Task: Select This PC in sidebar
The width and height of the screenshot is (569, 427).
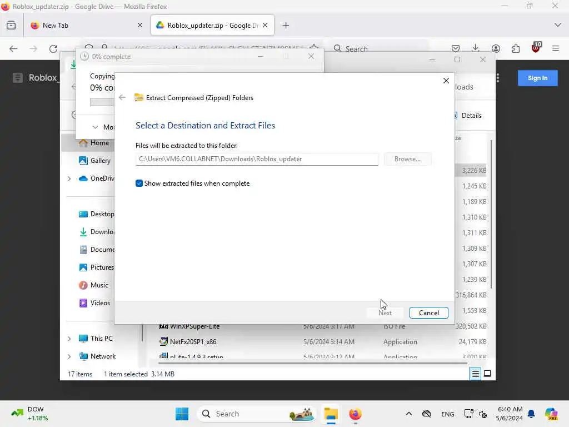Action: coord(96,339)
